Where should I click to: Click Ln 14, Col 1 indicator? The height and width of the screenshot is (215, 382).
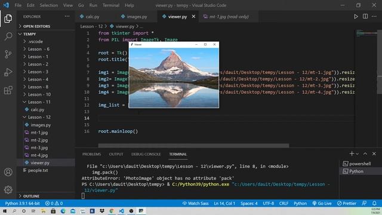pos(224,203)
